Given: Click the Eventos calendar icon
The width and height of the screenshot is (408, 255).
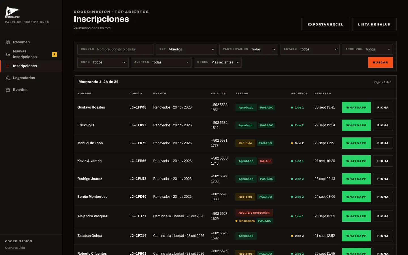Looking at the screenshot, I should click(x=8, y=90).
